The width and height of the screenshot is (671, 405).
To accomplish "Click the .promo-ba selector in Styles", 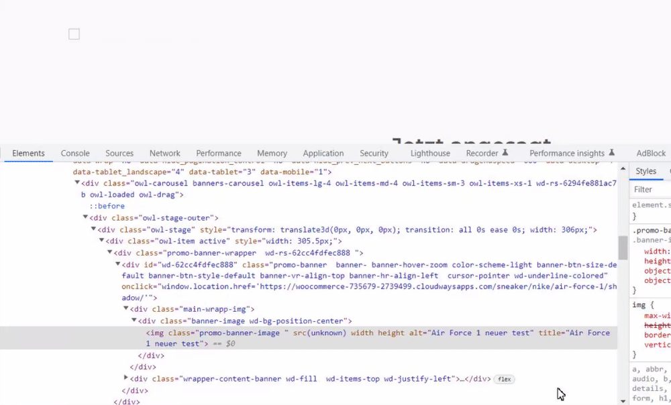I will (652, 231).
